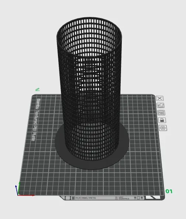Auto-orient objects using the plate orient icon

(161, 105)
